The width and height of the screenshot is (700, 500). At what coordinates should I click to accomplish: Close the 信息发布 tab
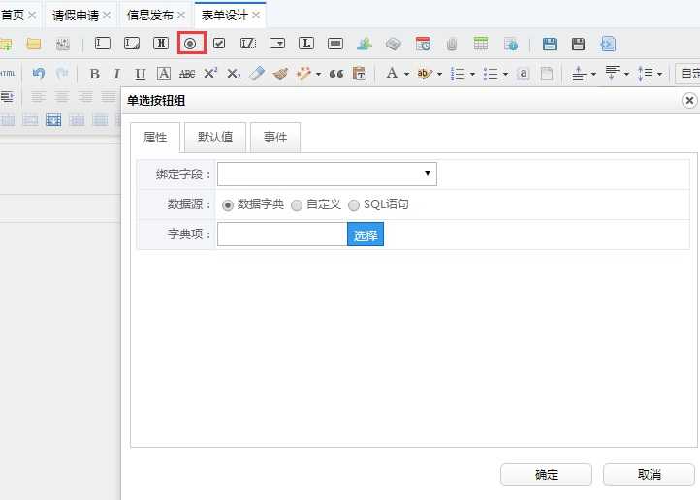pyautogui.click(x=181, y=16)
